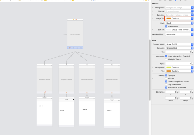
Task: Open the Semantic dropdown set to Unspecified
Action: [x=179, y=48]
